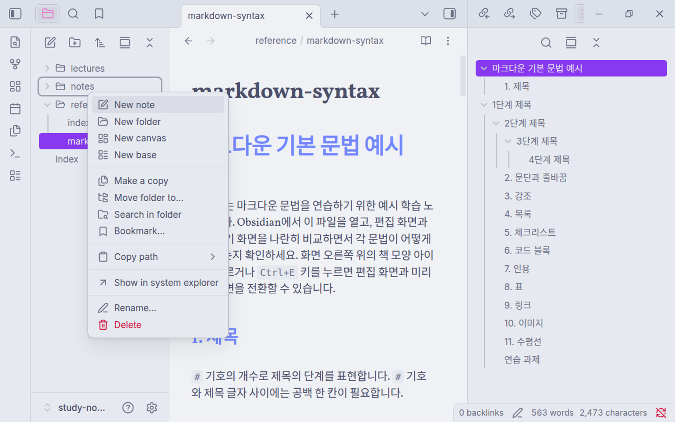Image resolution: width=675 pixels, height=422 pixels.
Task: Jump to outline heading 5. 체크리스트
Action: [x=530, y=232]
